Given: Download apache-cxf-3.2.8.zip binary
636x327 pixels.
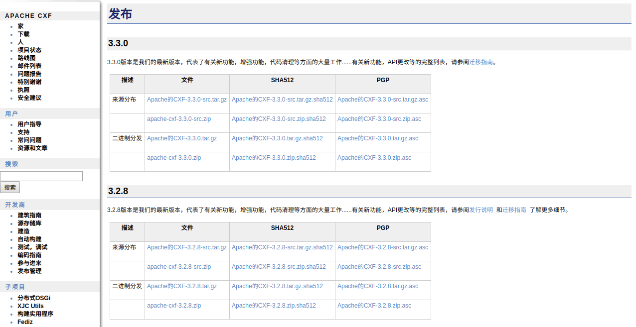Looking at the screenshot, I should click(x=174, y=306).
